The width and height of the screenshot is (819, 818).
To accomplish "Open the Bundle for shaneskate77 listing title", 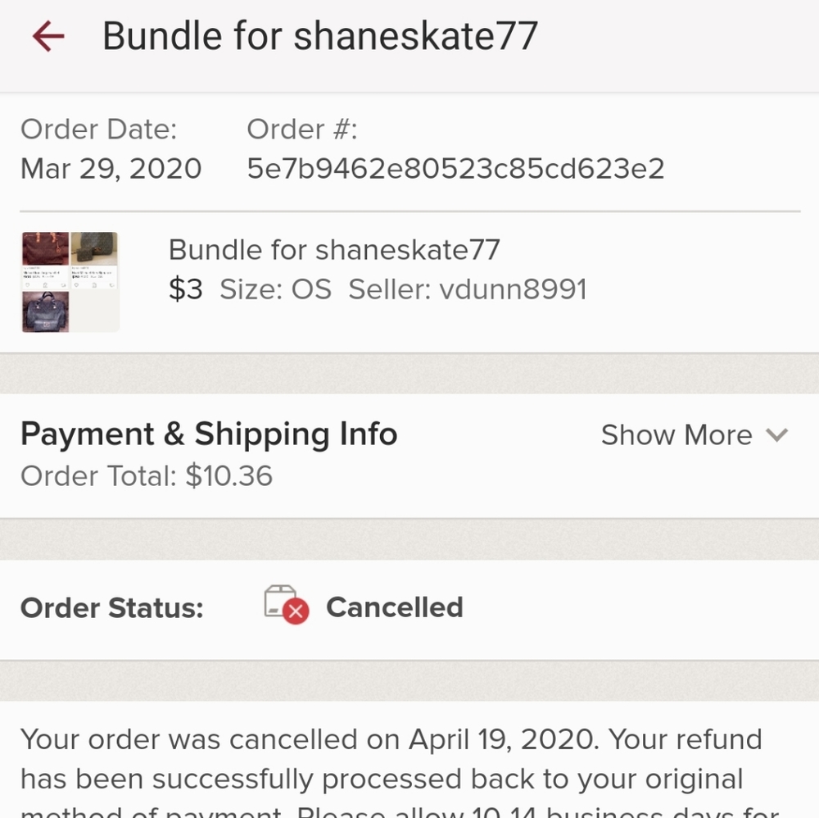I will (x=333, y=249).
